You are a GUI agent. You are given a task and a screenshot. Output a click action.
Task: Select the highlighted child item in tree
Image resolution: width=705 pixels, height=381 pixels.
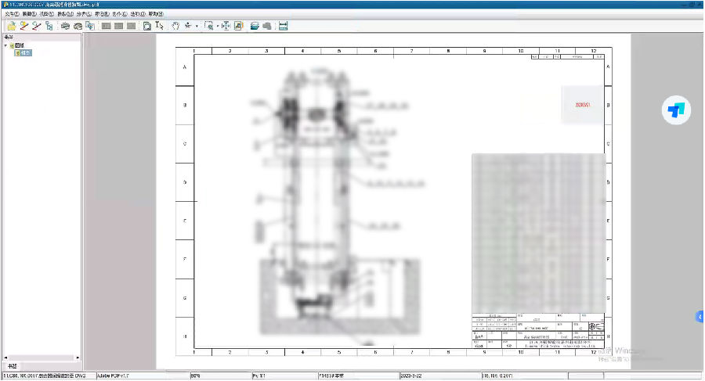[x=27, y=53]
